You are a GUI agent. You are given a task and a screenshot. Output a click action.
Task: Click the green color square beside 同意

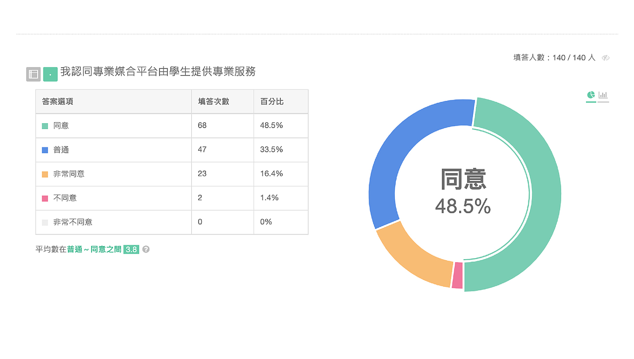coord(46,126)
